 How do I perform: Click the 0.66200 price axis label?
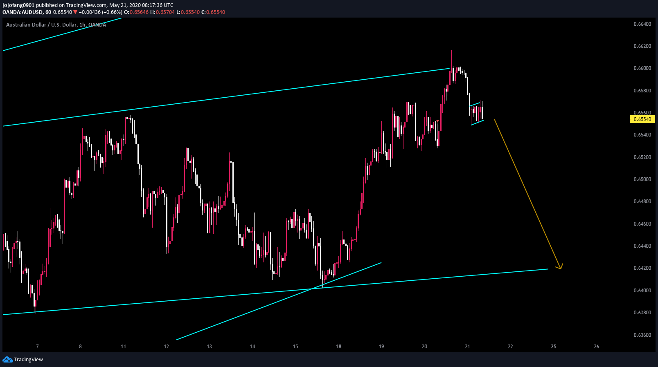tap(642, 46)
